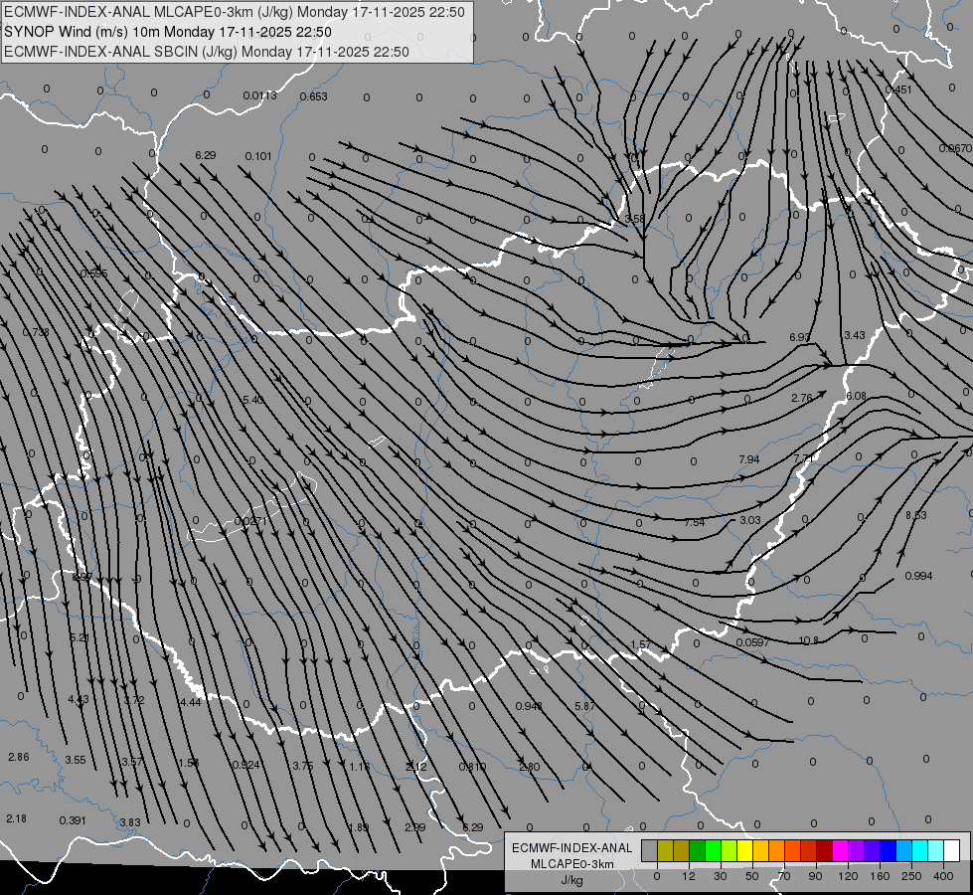This screenshot has width=973, height=895.
Task: Click the map value '3.83'
Action: [129, 822]
